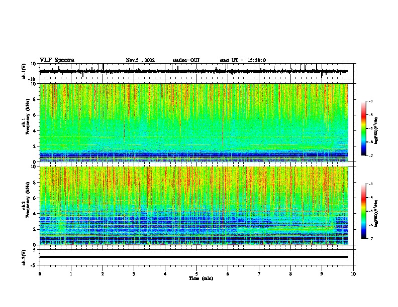Image resolution: width=398 pixels, height=307 pixels.
Task: Click the "start UT = 15:30:0" label
Action: [243, 60]
